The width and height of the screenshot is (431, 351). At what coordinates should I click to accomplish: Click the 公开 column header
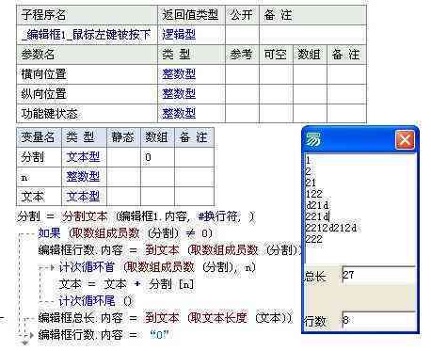[x=242, y=15]
